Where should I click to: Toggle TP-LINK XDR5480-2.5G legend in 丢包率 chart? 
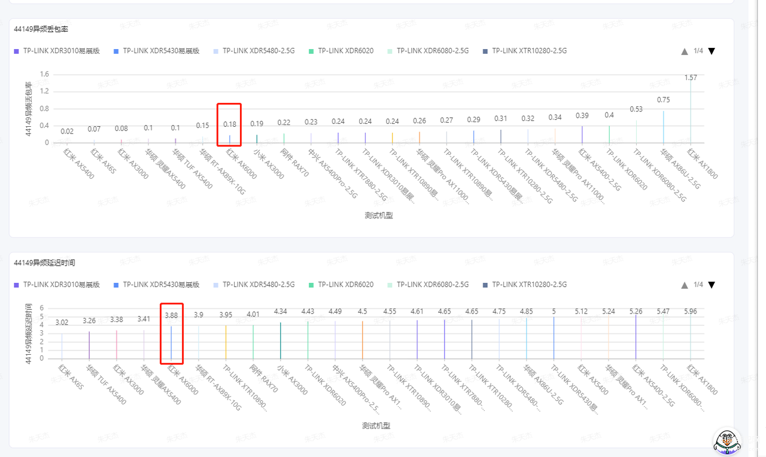point(254,51)
